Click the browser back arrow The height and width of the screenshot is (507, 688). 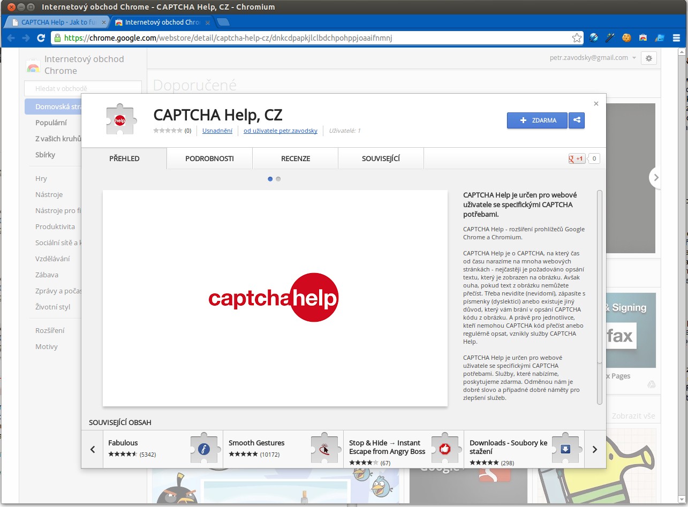[11, 38]
